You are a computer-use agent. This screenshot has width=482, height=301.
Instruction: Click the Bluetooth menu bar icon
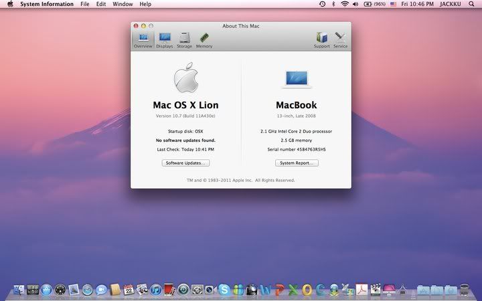pyautogui.click(x=333, y=4)
